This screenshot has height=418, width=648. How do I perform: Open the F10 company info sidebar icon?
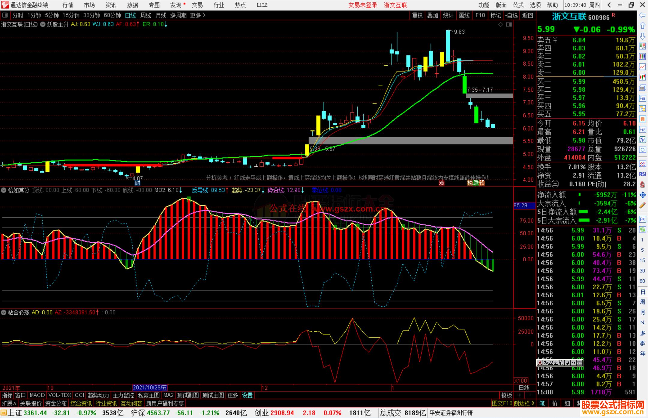642,98
